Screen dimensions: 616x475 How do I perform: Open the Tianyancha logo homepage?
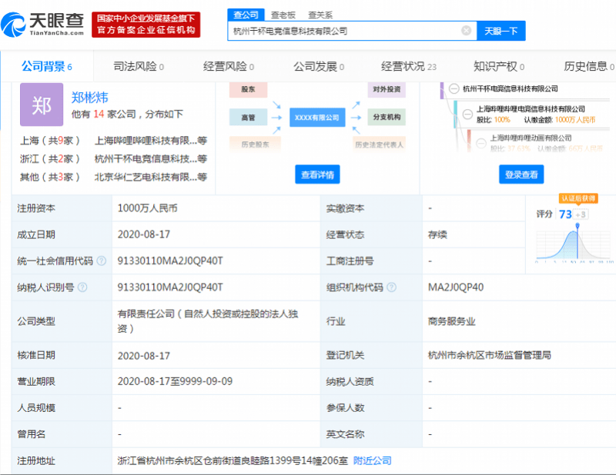[42, 25]
